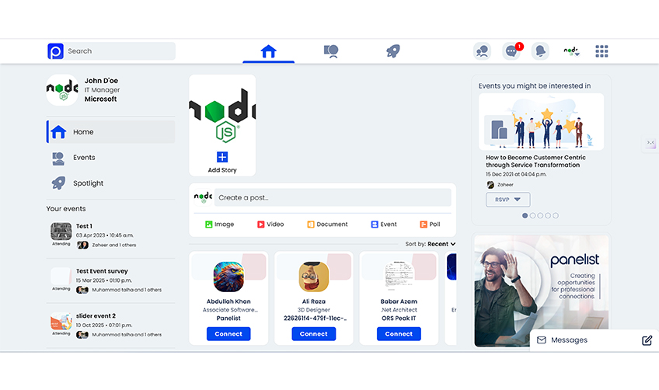The image size is (659, 390).
Task: Select Events in the left sidebar
Action: pos(84,158)
